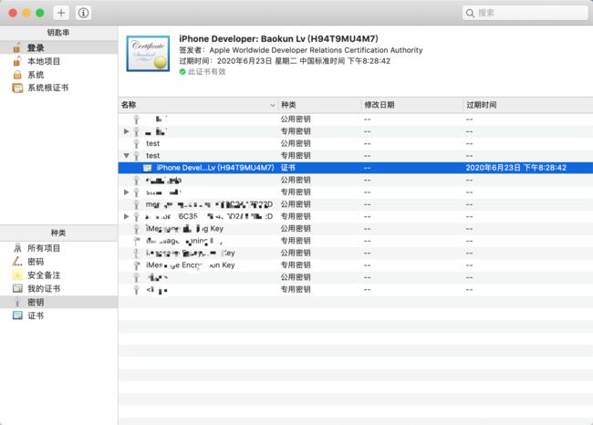
Task: Select the 登录 keychain
Action: tap(59, 47)
